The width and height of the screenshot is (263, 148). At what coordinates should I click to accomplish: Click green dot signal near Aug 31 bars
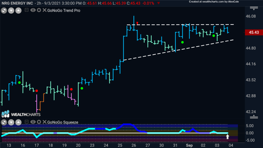(182, 42)
